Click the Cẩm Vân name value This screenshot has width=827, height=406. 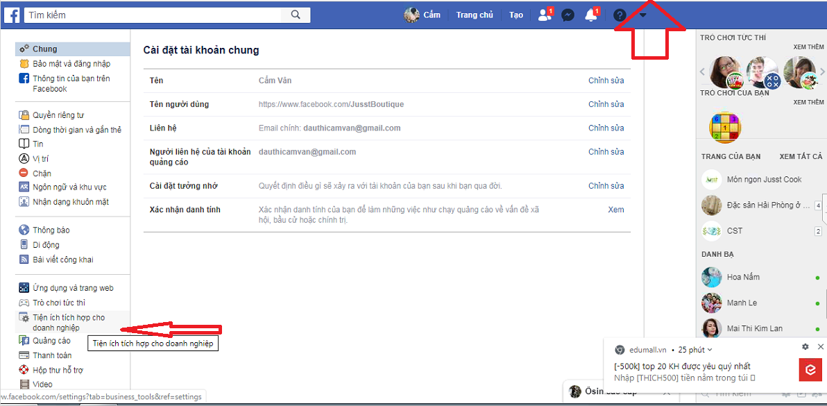[x=275, y=81]
